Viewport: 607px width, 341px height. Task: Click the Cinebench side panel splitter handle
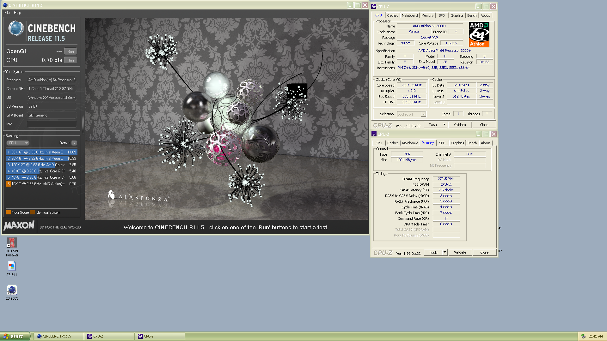pos(83,125)
